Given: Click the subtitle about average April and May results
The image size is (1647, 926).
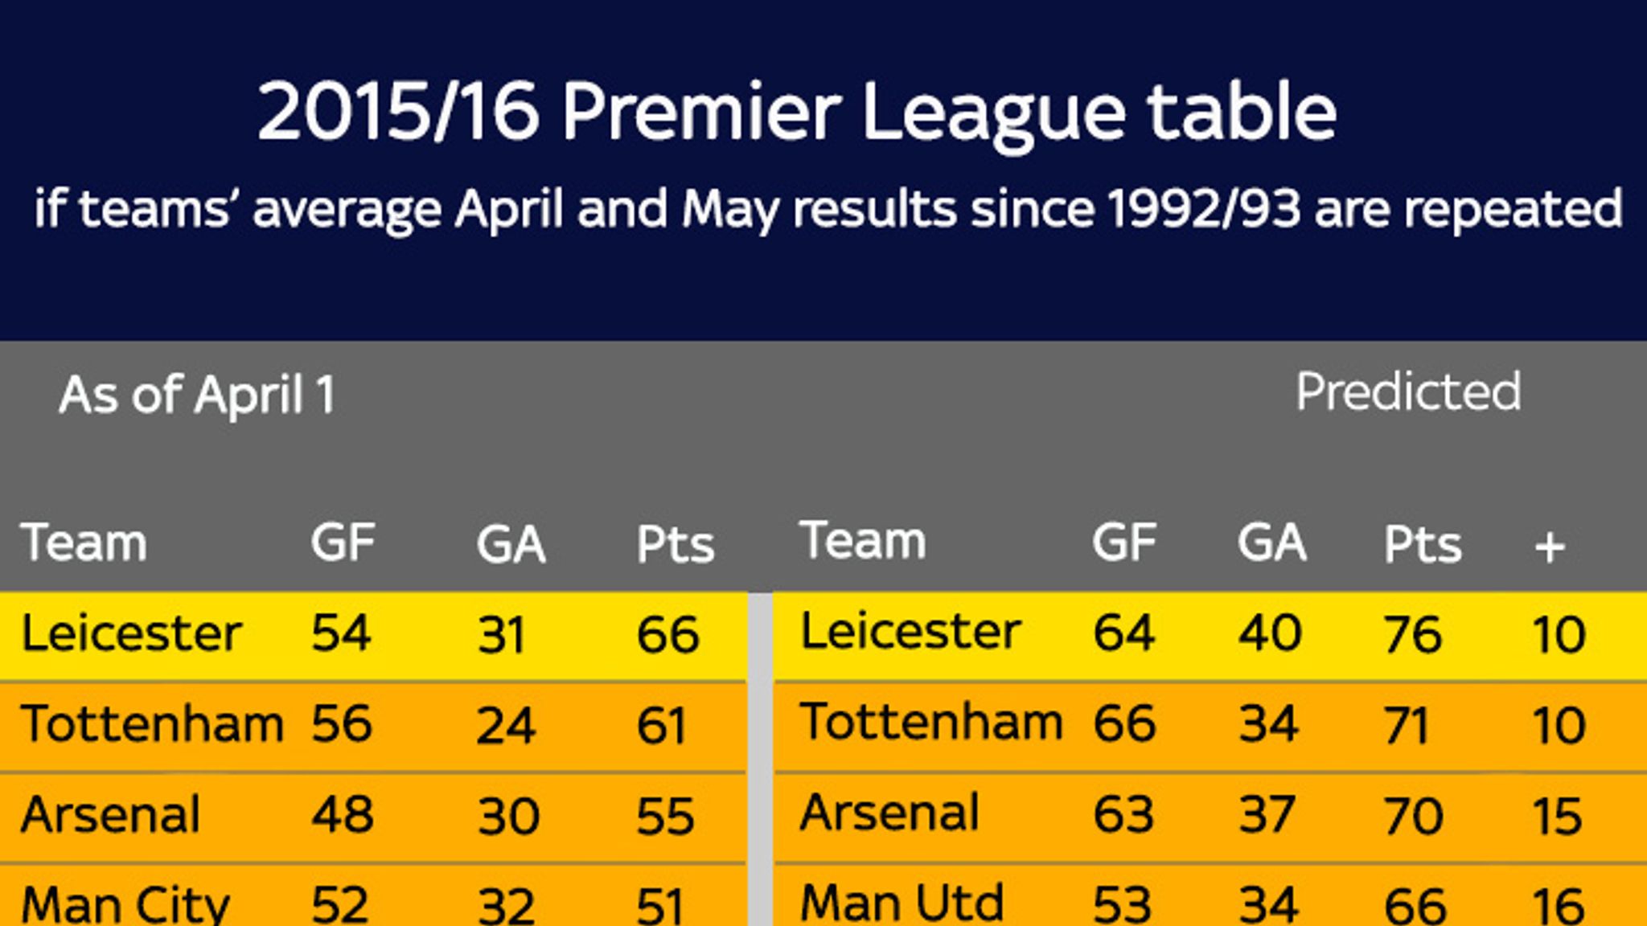Looking at the screenshot, I should point(828,209).
